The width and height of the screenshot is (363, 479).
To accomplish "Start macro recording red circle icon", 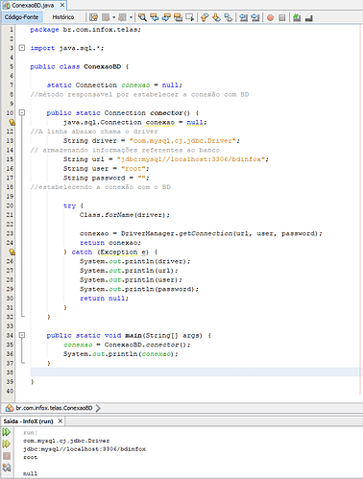I will (271, 17).
